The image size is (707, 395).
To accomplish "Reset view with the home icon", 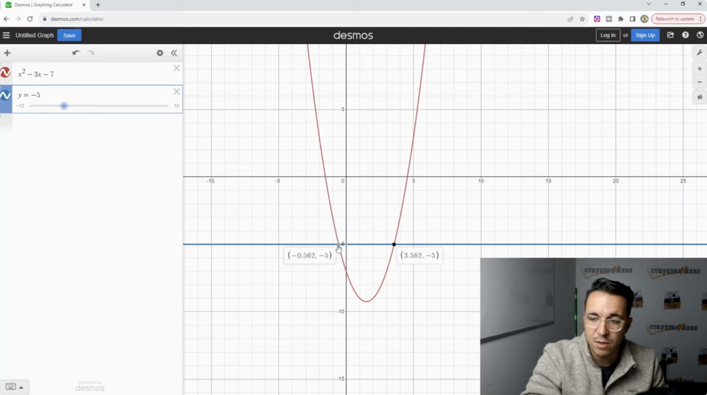I will 699,97.
